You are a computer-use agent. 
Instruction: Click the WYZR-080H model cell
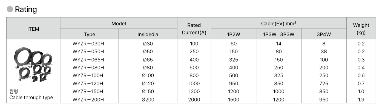88,68
